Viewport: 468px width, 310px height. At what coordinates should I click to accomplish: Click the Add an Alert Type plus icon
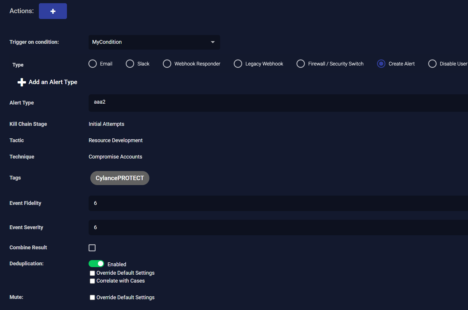[22, 82]
